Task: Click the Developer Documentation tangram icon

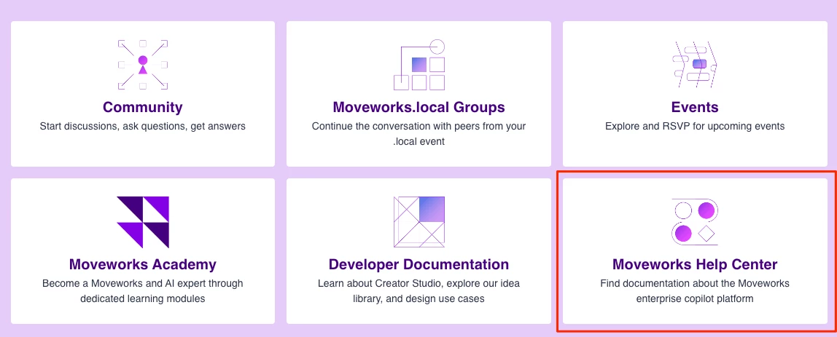Action: tap(419, 222)
